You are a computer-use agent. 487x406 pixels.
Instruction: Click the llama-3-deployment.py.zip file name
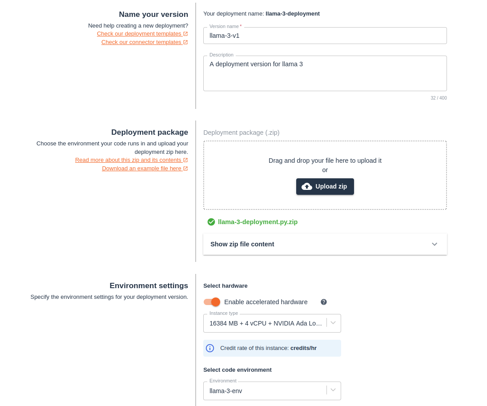258,222
